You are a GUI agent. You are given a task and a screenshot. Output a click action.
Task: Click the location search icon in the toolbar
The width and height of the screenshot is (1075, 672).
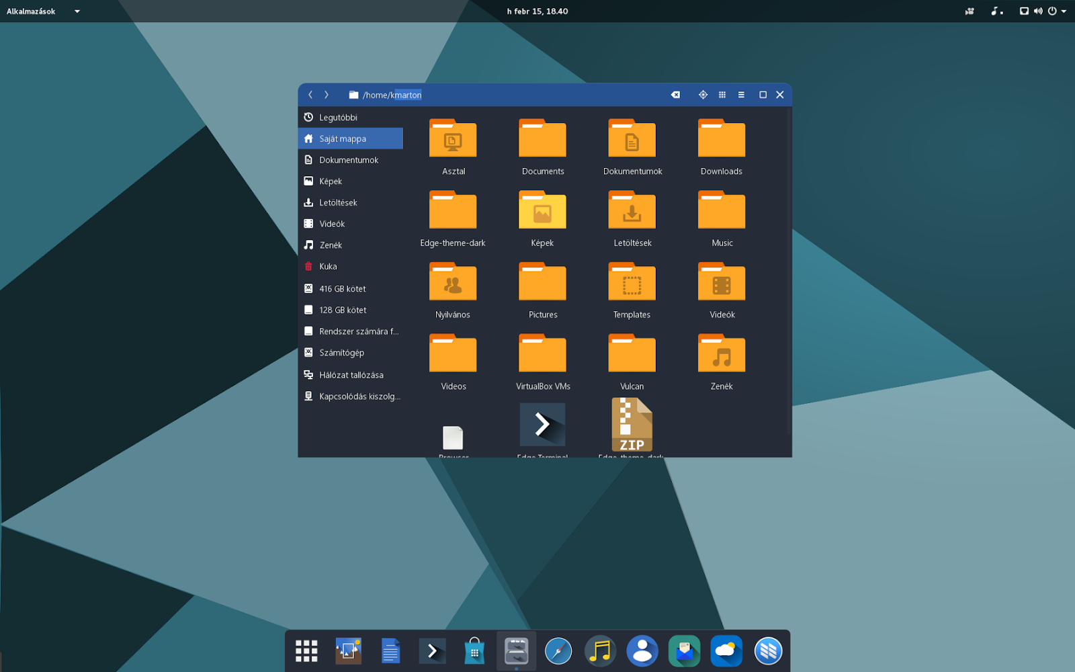pos(703,95)
